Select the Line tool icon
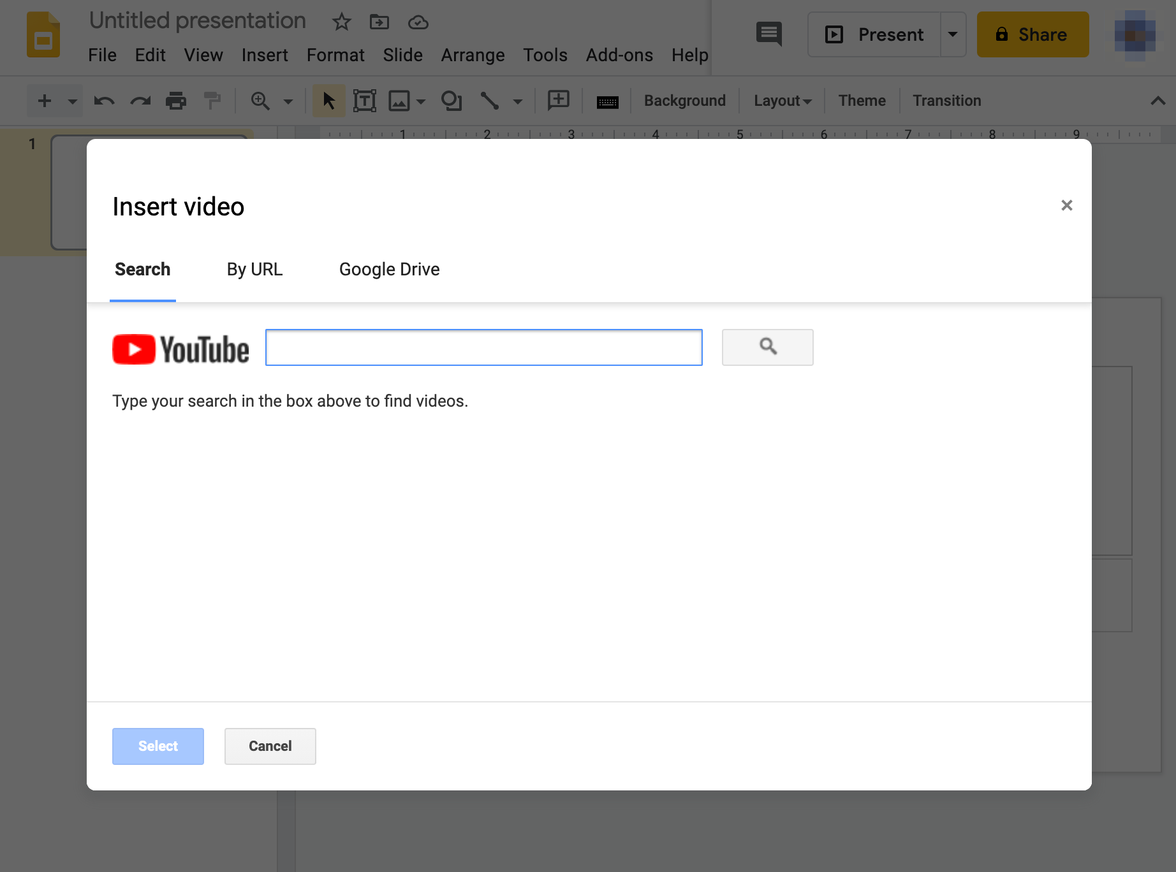This screenshot has width=1176, height=872. [490, 101]
